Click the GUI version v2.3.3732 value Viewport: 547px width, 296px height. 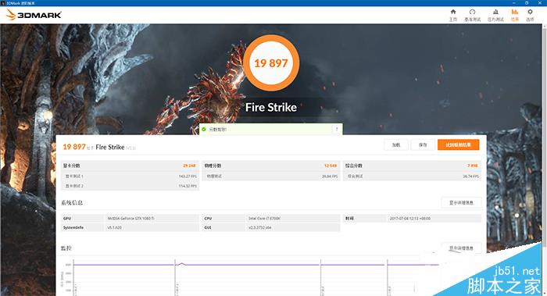tap(260, 227)
